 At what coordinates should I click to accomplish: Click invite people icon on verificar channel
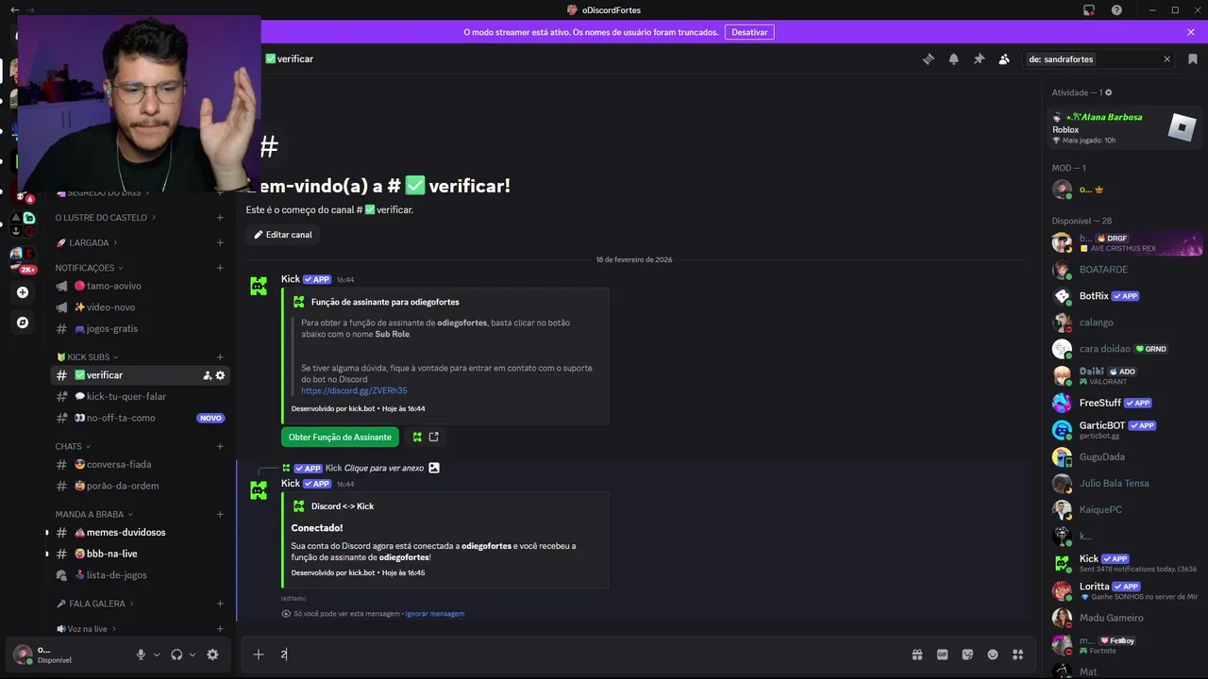point(207,375)
